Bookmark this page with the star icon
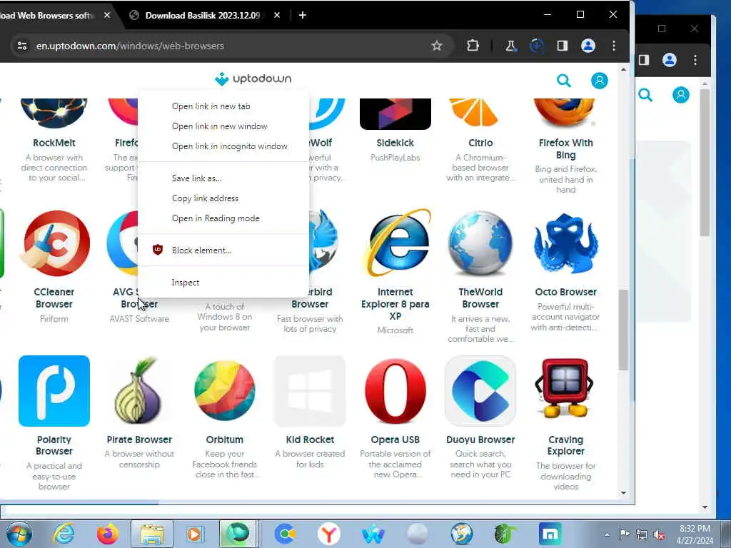Screen dimensions: 731x548 click(436, 46)
